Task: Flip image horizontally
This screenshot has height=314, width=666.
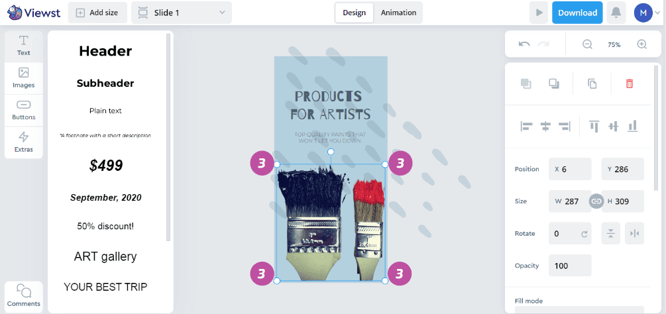Action: 635,233
